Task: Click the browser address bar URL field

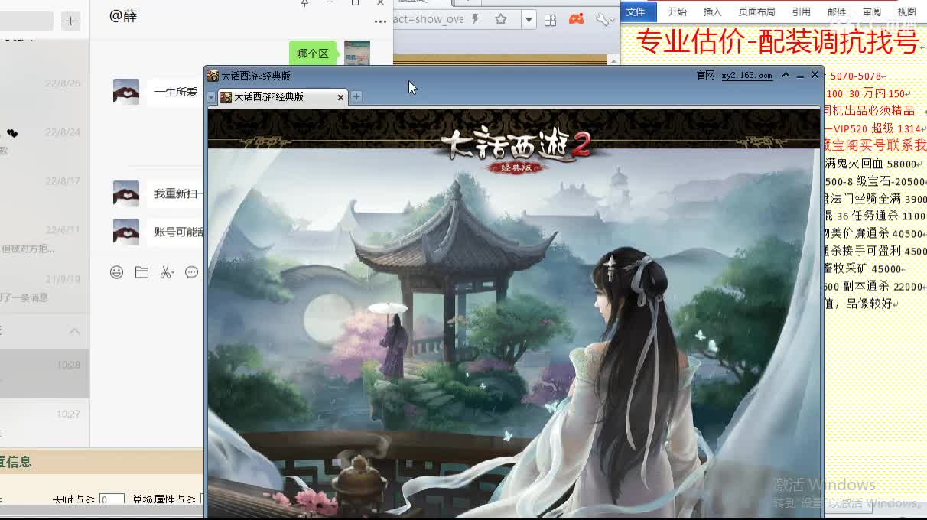Action: 428,19
